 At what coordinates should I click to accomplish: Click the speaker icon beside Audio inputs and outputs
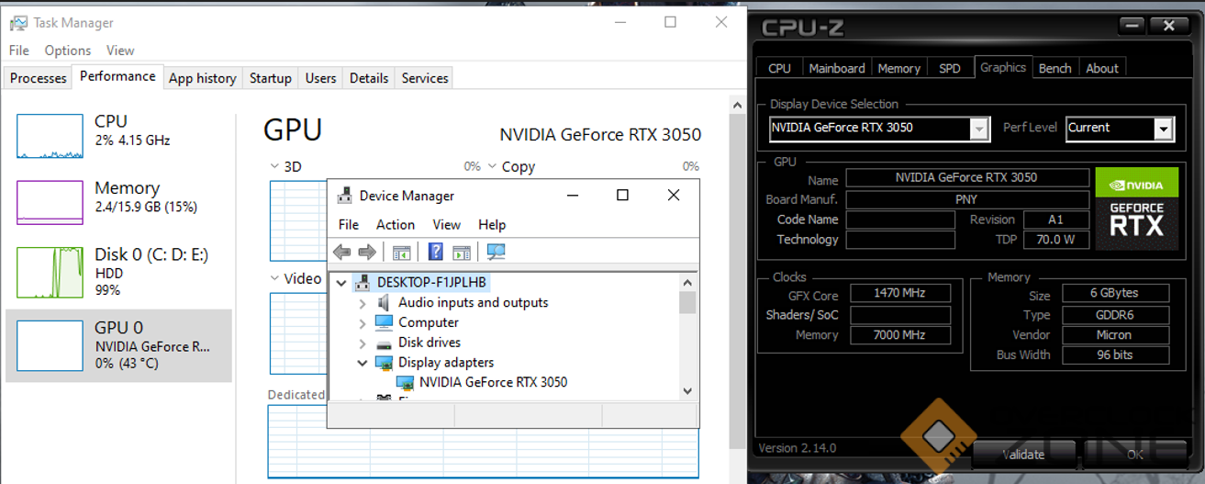(384, 302)
